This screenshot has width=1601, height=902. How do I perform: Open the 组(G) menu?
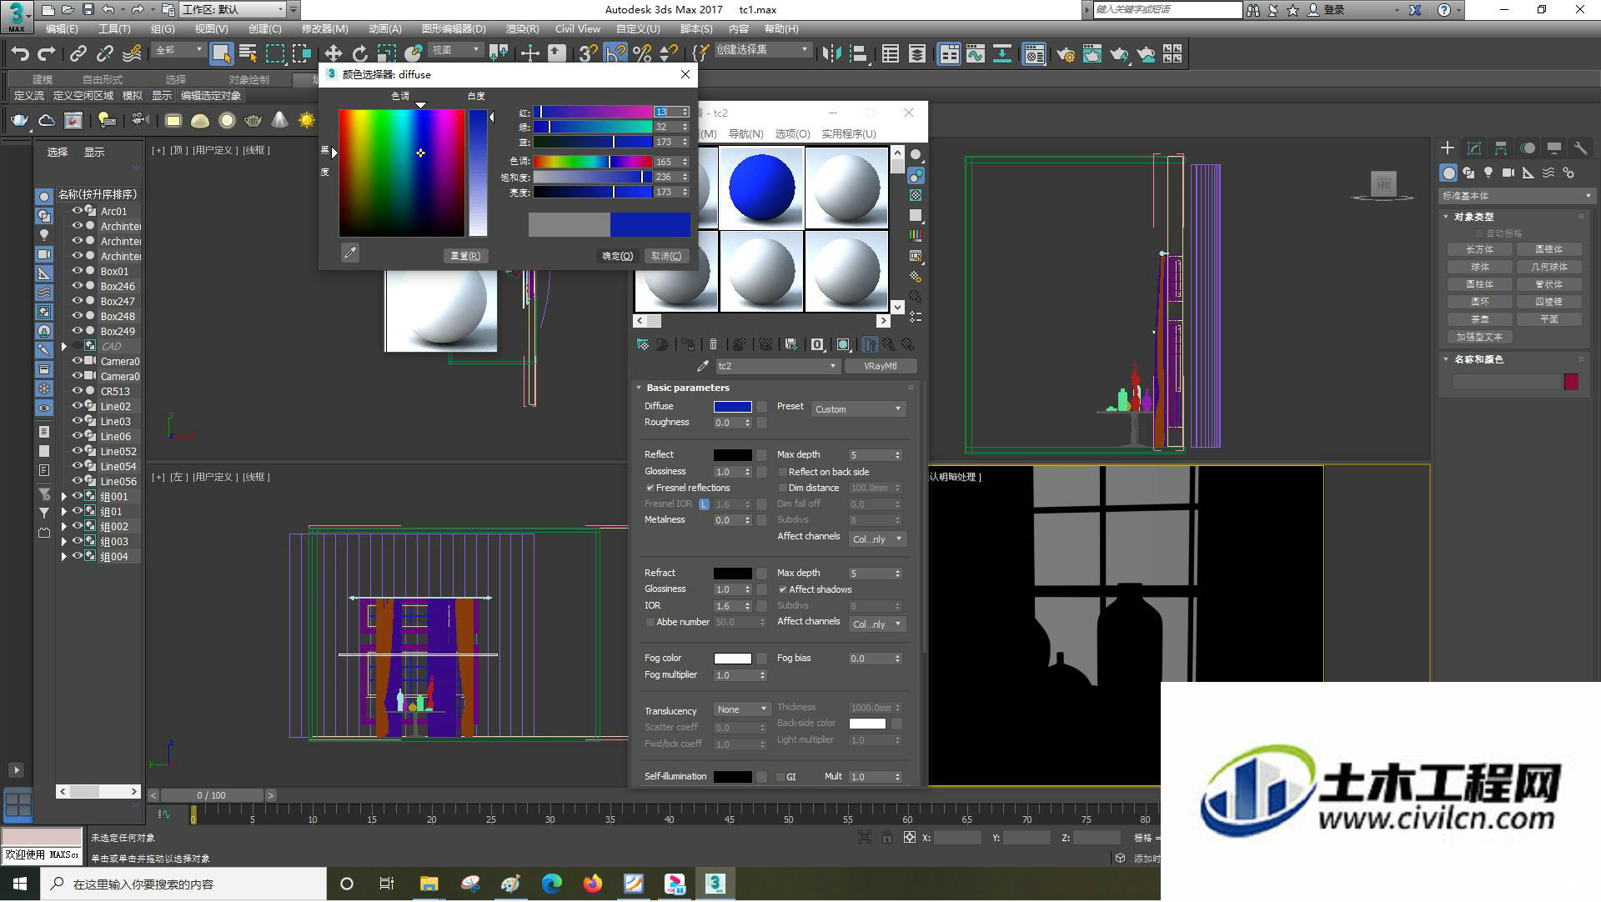(163, 29)
